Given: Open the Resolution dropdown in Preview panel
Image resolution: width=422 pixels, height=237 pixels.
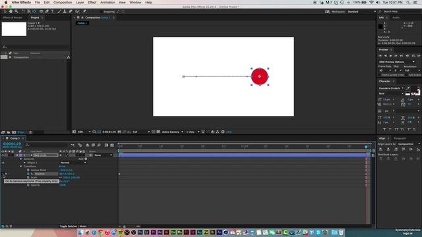Looking at the screenshot, I should pos(411,70).
